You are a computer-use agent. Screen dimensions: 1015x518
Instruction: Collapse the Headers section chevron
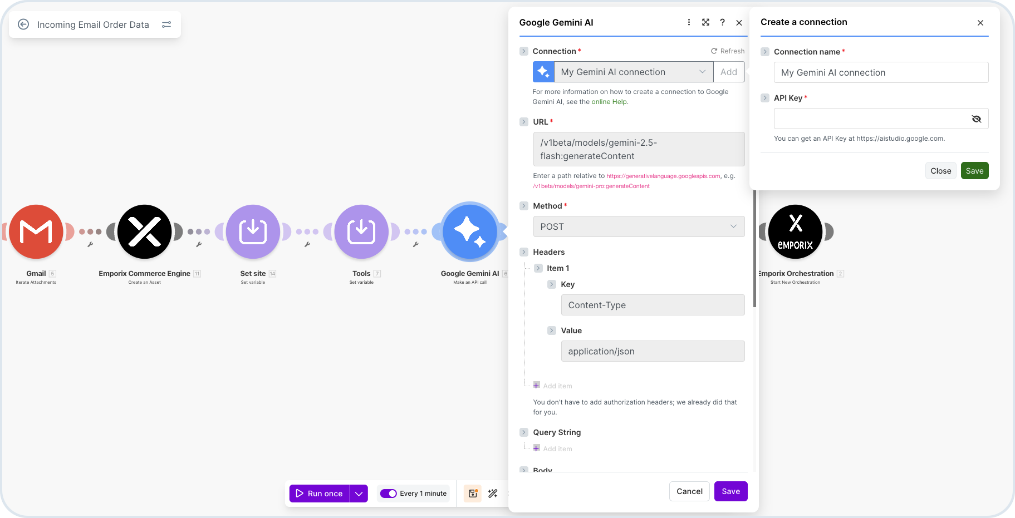[x=524, y=252]
